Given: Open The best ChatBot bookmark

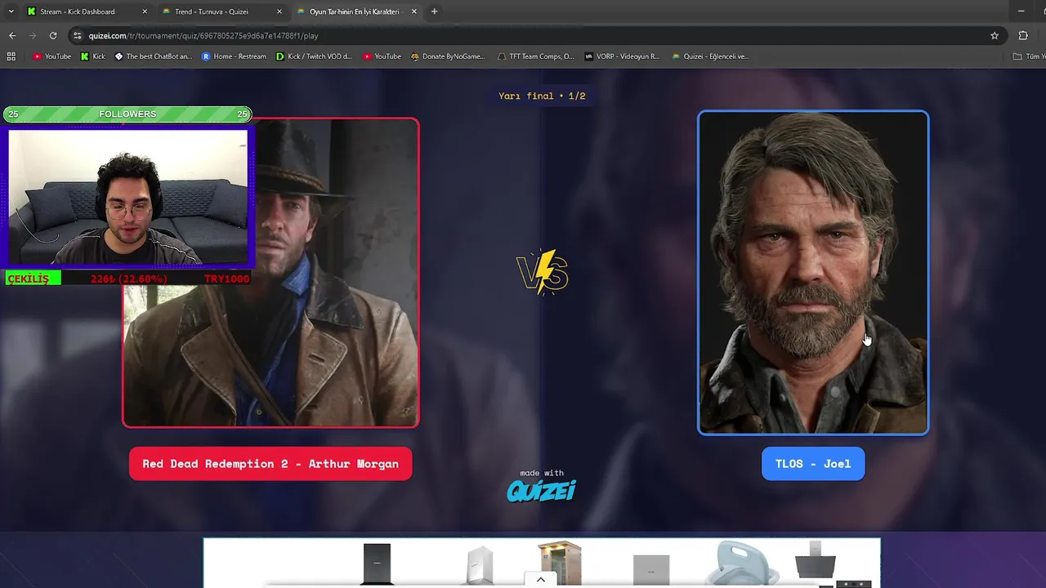Looking at the screenshot, I should [153, 56].
